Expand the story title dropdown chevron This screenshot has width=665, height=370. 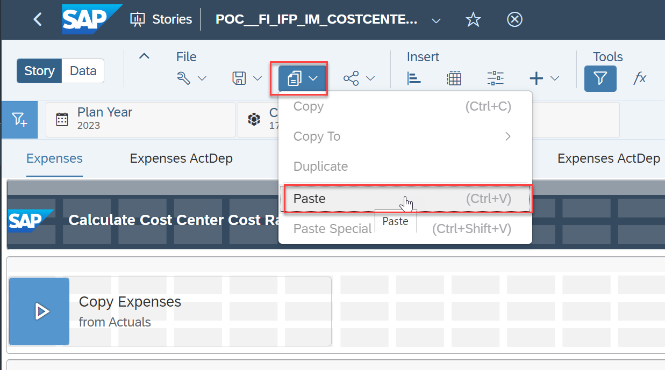[437, 20]
